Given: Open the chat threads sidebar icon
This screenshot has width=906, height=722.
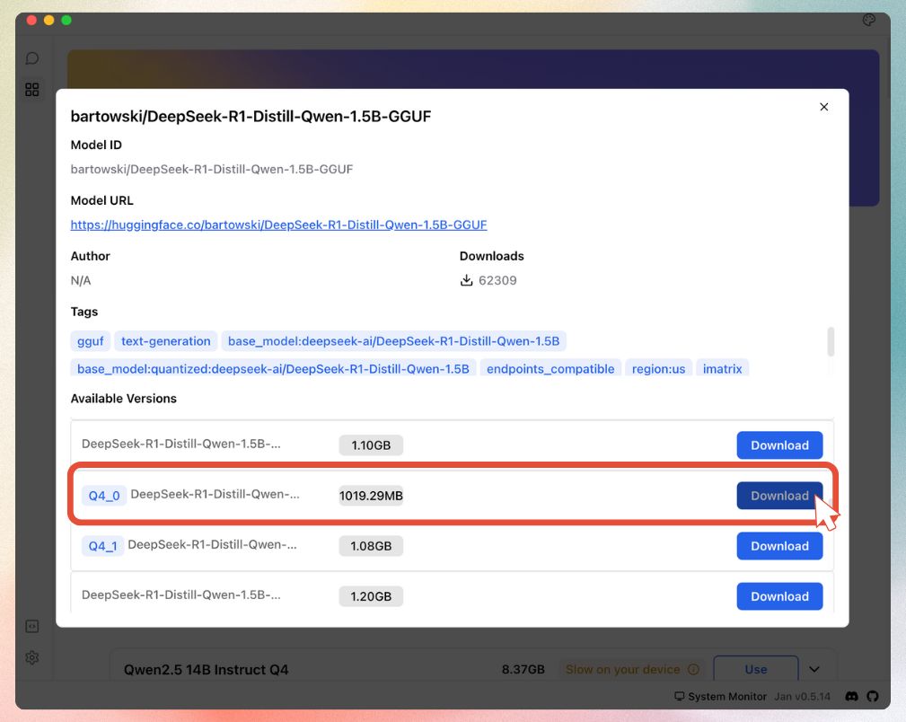Looking at the screenshot, I should pyautogui.click(x=32, y=58).
